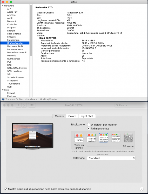Open the Rotazione Standard dropdown
This screenshot has width=148, height=194.
coord(111,158)
